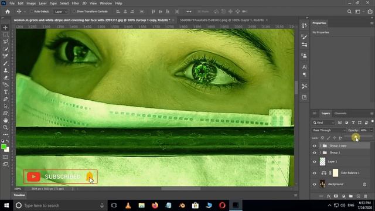375x211 pixels.
Task: Select the Brush tool
Action: click(x=5, y=63)
